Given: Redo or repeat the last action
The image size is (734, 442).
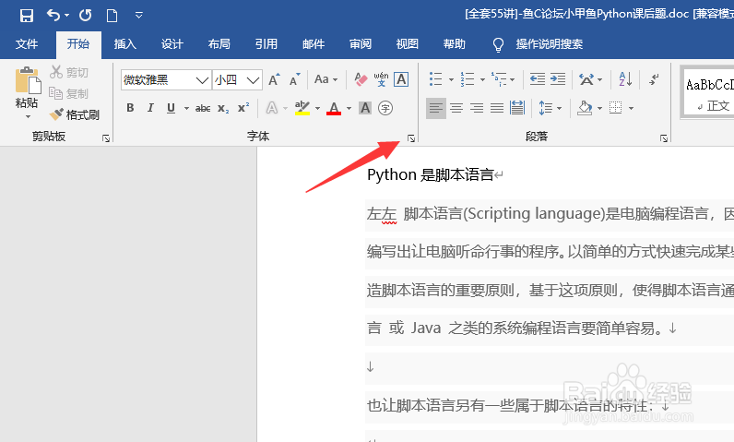Looking at the screenshot, I should pos(85,16).
